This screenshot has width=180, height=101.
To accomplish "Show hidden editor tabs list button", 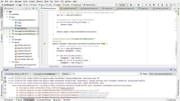I will click(x=174, y=8).
